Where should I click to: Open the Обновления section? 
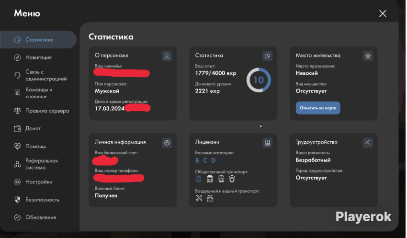41,217
